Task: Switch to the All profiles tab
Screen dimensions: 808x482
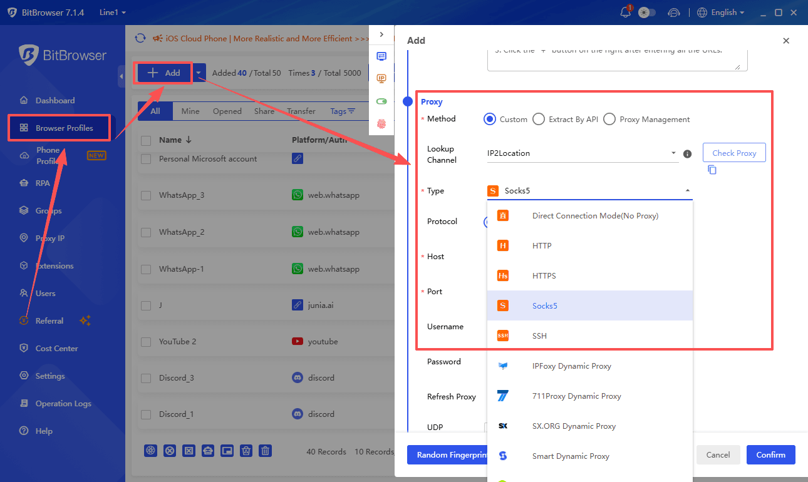Action: pos(155,111)
